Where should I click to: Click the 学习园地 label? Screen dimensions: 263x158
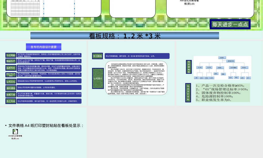(x=98, y=56)
